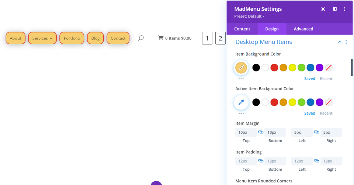Pick white swatch for Item Background Color
This screenshot has width=354, height=185.
265,67
